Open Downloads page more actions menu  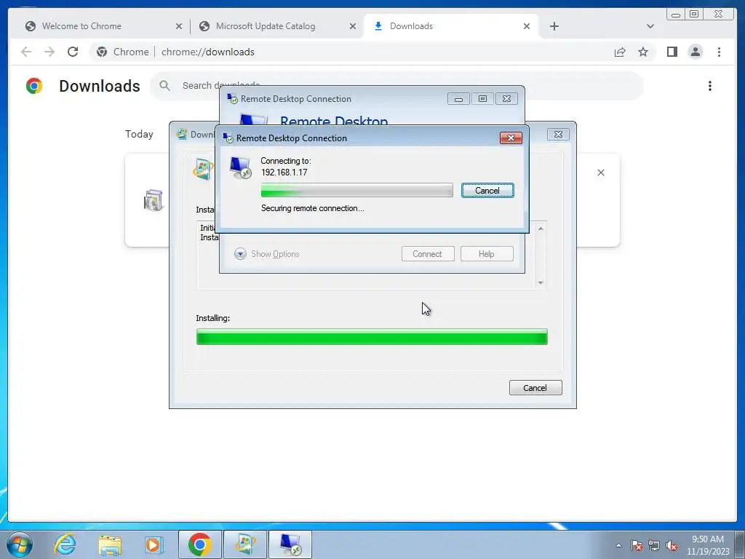[x=710, y=86]
